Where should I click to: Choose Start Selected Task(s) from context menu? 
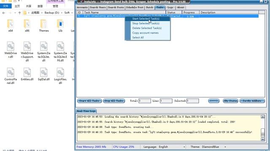point(148,18)
